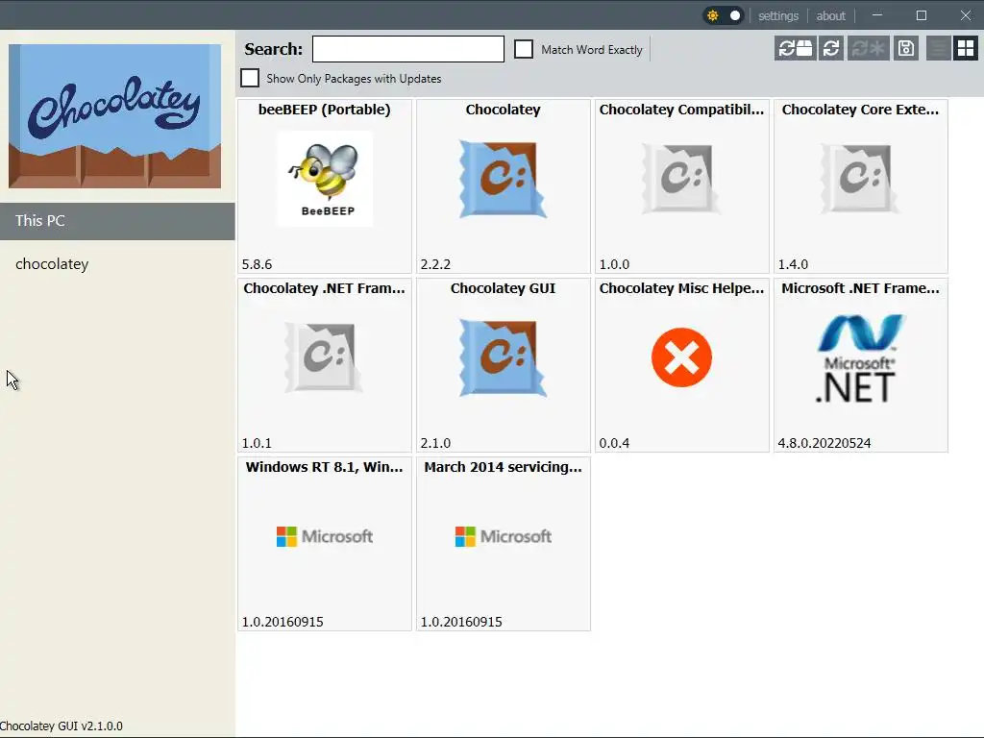984x738 pixels.
Task: Click the Chocolatey Core Exte... grey icon
Action: (x=860, y=179)
